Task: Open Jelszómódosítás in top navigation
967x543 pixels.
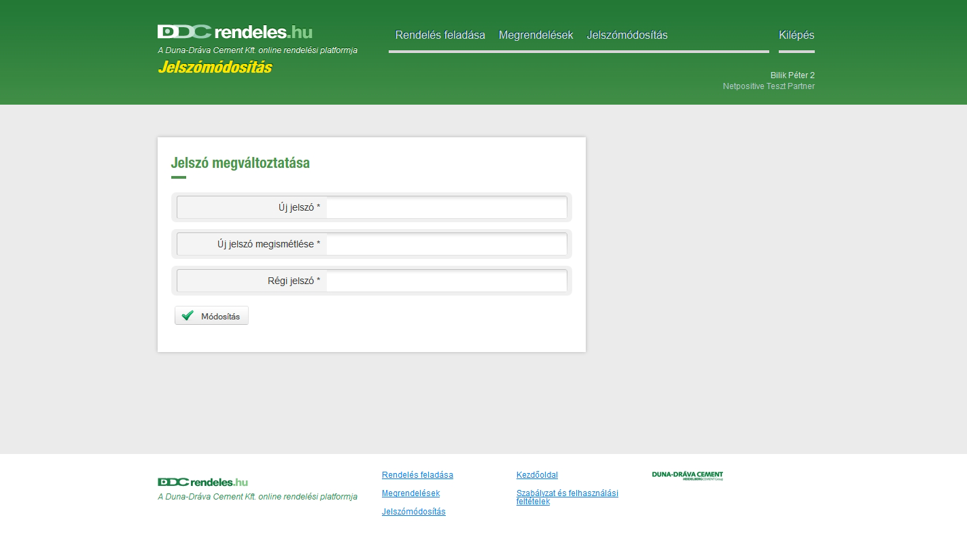Action: (627, 35)
